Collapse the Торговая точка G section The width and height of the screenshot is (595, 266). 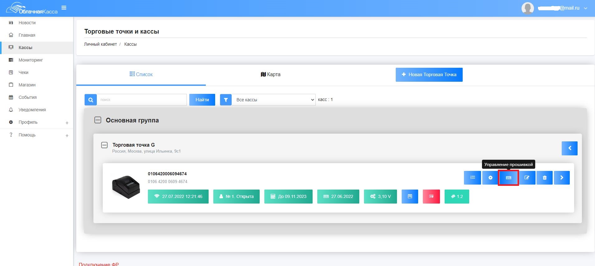105,145
